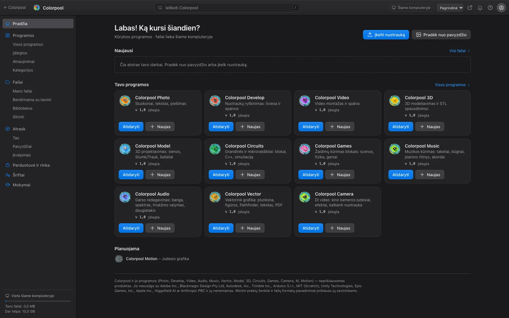Select Programos in the sidebar
This screenshot has width=509, height=318.
tap(38, 35)
